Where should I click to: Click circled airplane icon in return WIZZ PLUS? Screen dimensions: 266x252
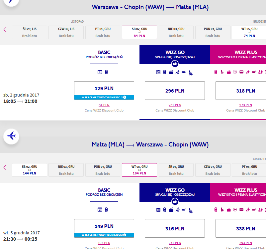point(235,210)
